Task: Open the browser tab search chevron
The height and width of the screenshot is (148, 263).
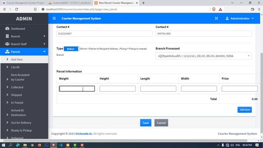Action: coord(232,3)
